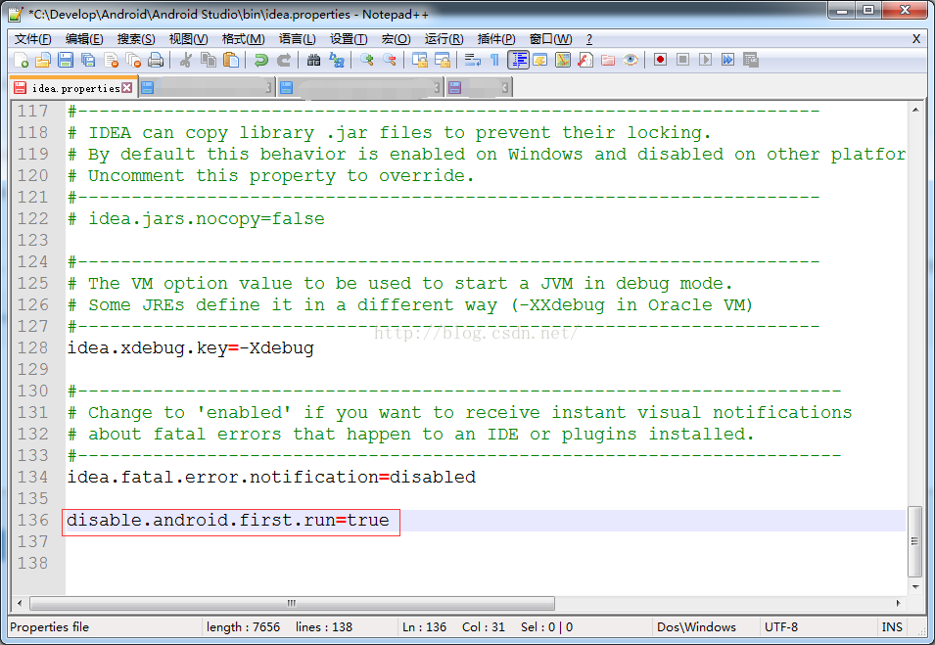Viewport: 935px width, 645px height.
Task: Click the Cut scissors icon
Action: (185, 61)
